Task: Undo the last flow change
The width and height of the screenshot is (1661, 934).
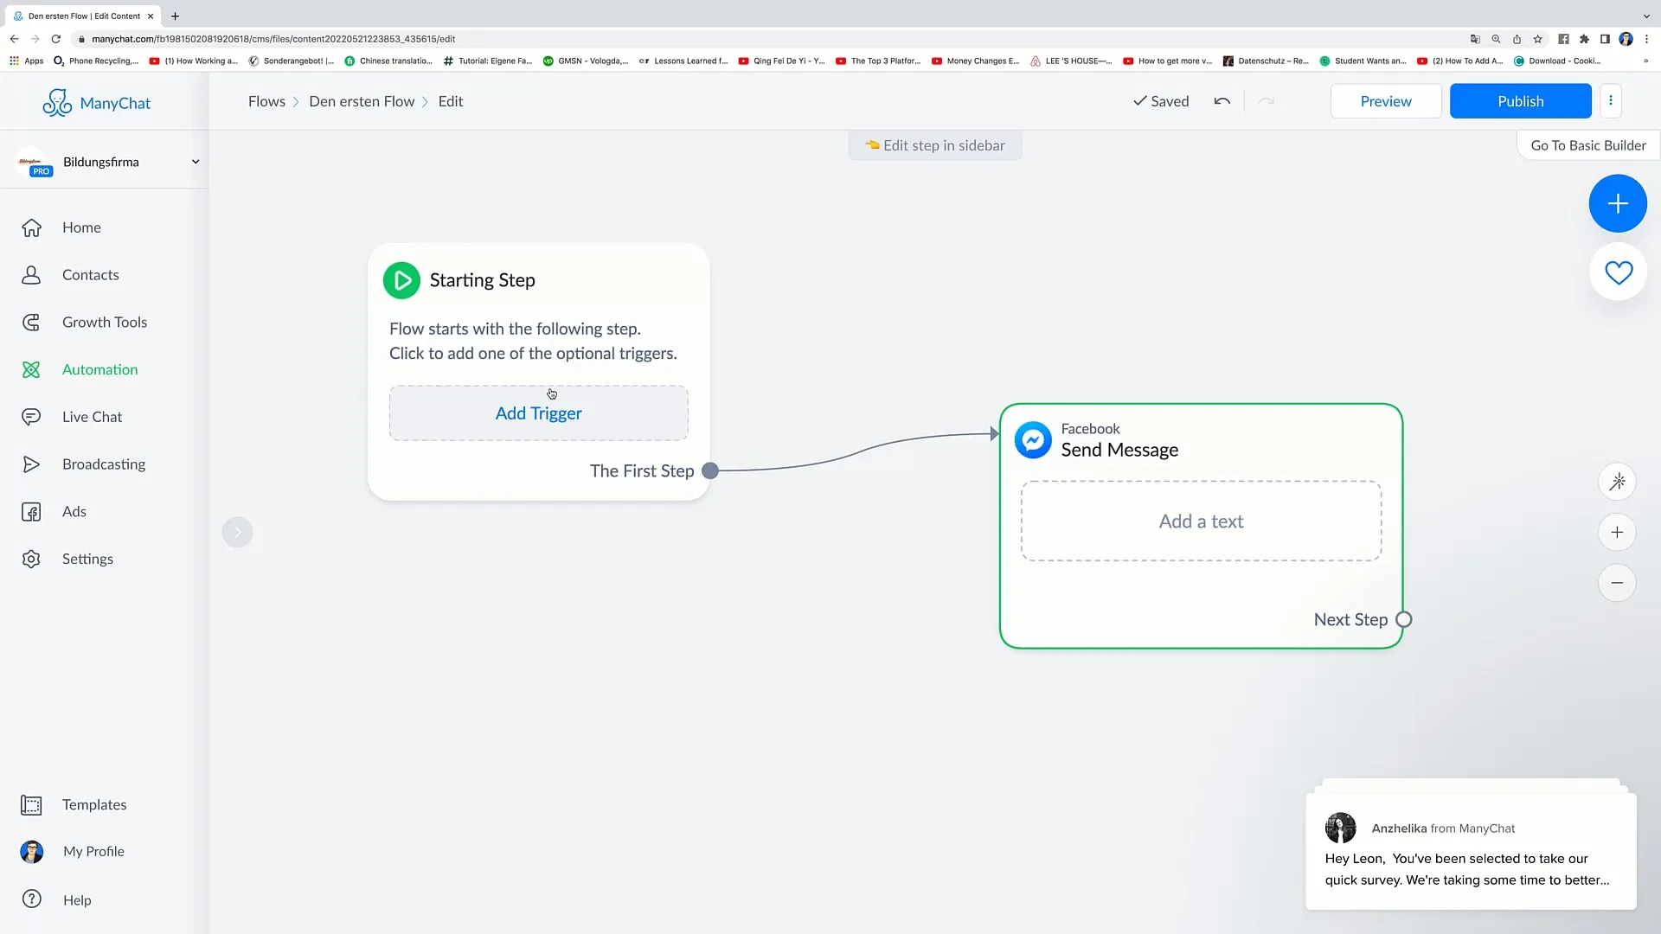Action: pos(1222,101)
